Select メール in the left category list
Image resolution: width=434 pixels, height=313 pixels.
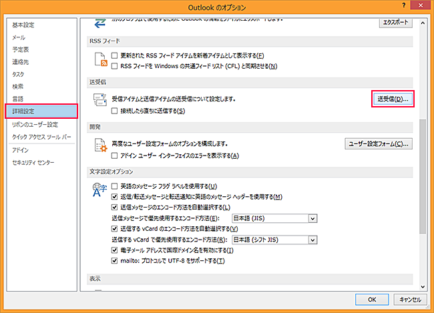19,37
